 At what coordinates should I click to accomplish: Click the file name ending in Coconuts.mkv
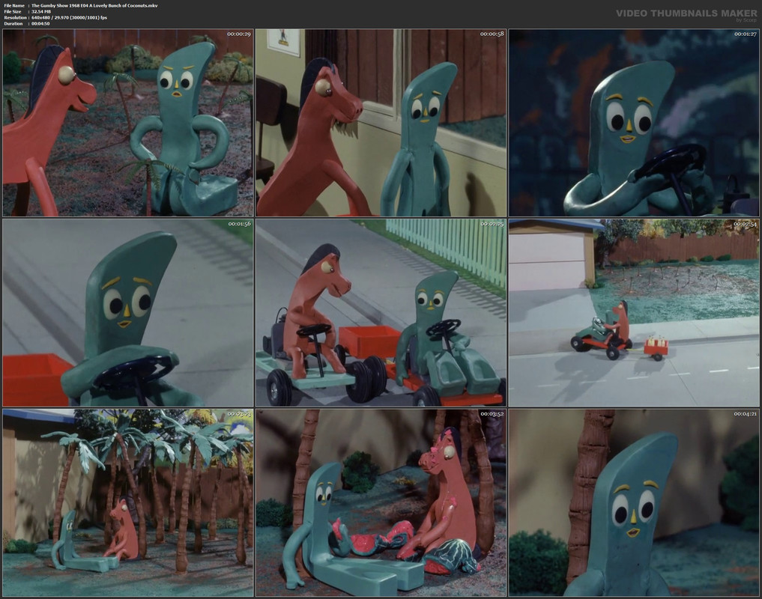click(94, 5)
